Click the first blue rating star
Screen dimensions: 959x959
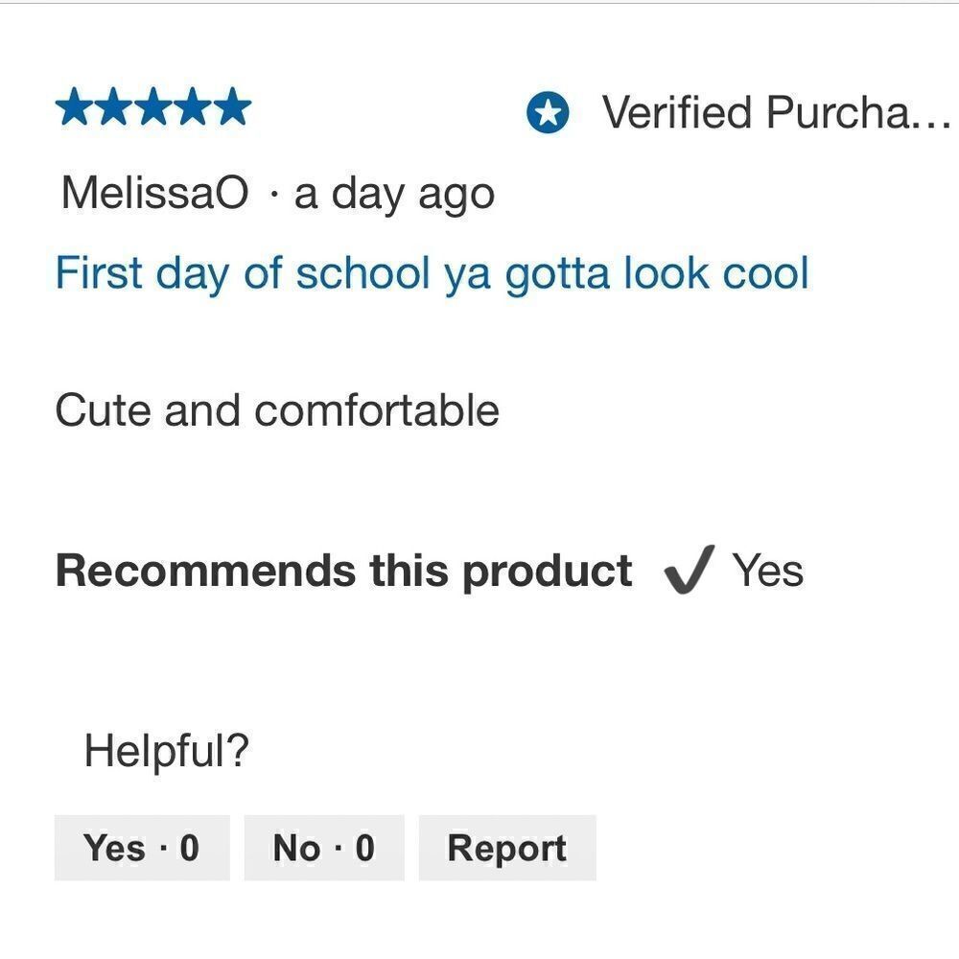[x=75, y=106]
